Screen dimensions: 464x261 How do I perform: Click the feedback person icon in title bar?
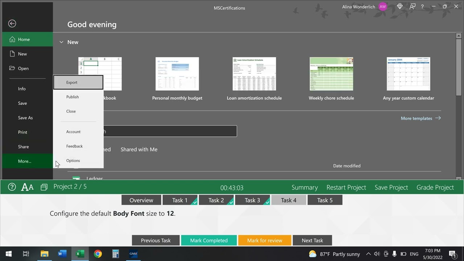point(413,7)
